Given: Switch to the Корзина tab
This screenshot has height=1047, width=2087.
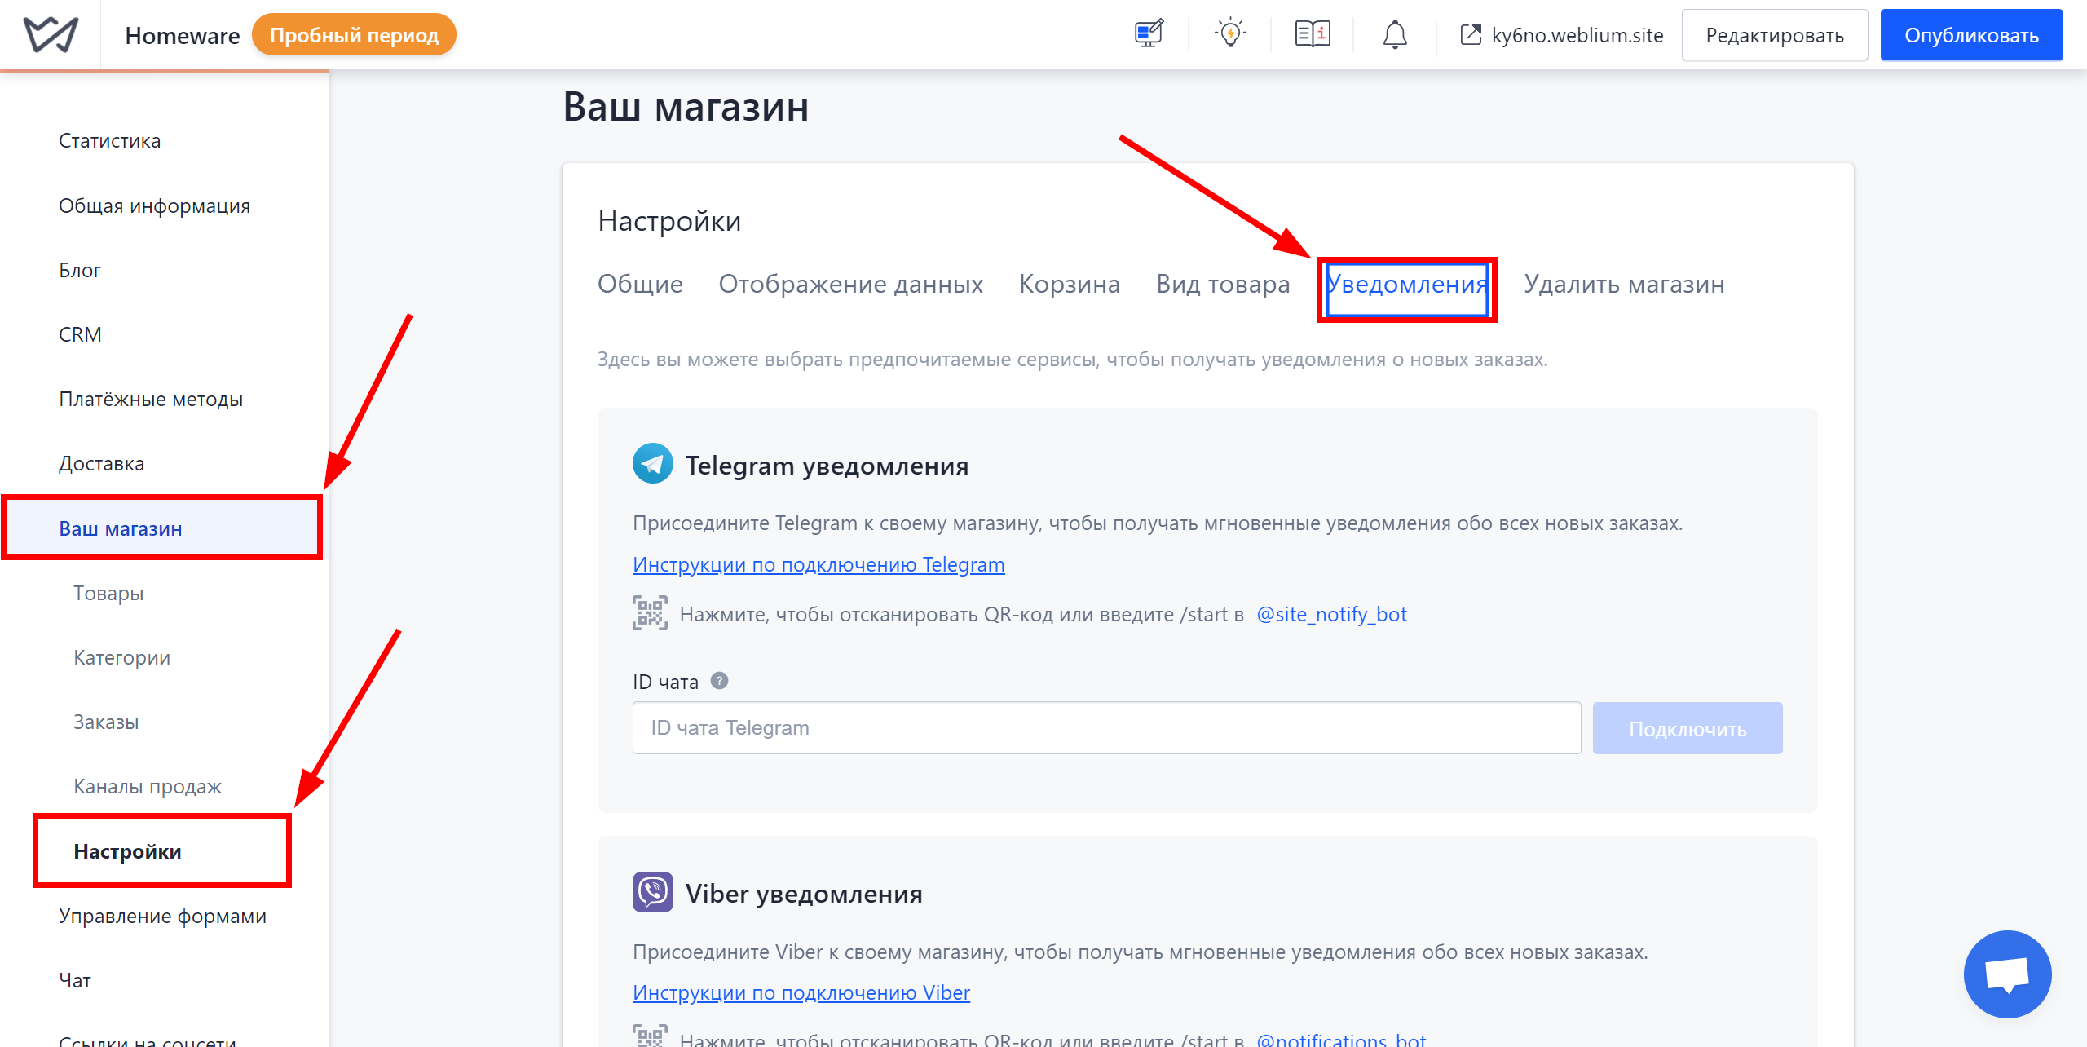Looking at the screenshot, I should (x=1070, y=284).
